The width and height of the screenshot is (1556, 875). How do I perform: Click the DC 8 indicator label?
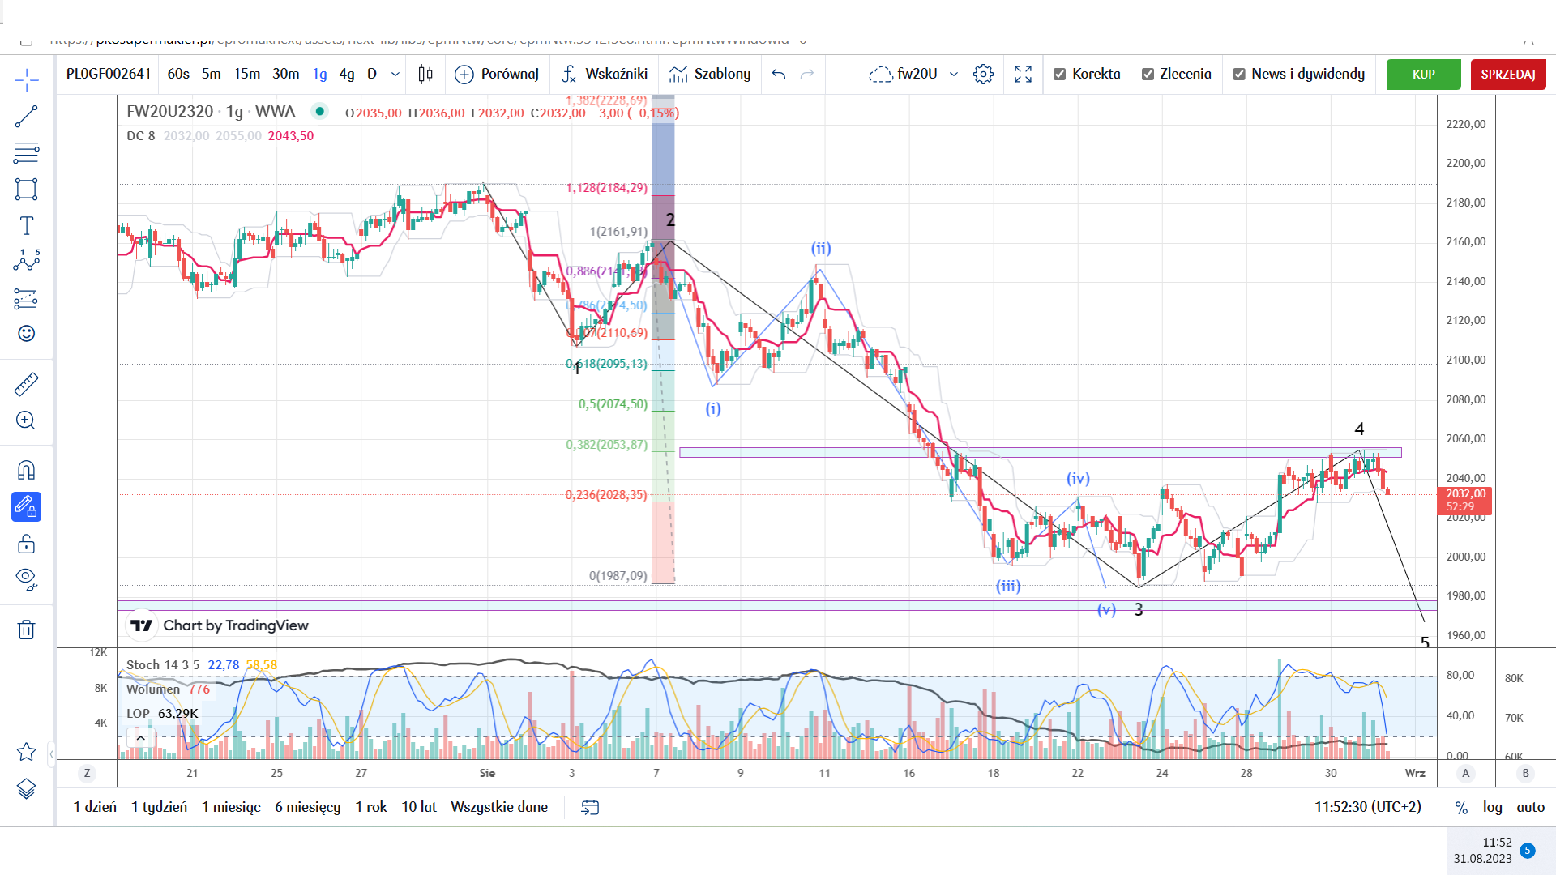(140, 136)
